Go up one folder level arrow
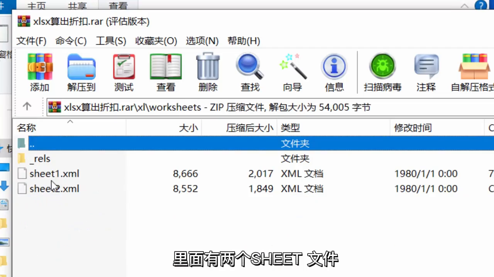Viewport: 494px width, 277px height. pyautogui.click(x=27, y=107)
